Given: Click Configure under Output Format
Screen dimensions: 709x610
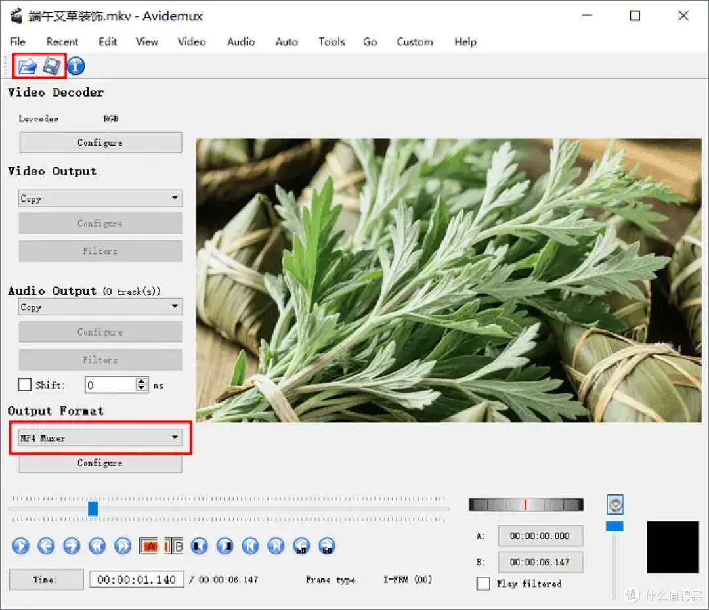Looking at the screenshot, I should (100, 463).
